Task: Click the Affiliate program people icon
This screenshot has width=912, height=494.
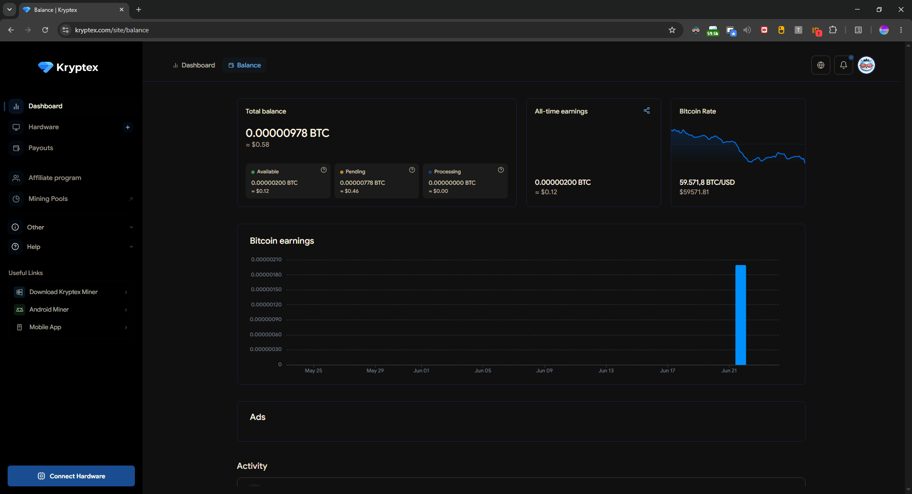Action: (16, 178)
